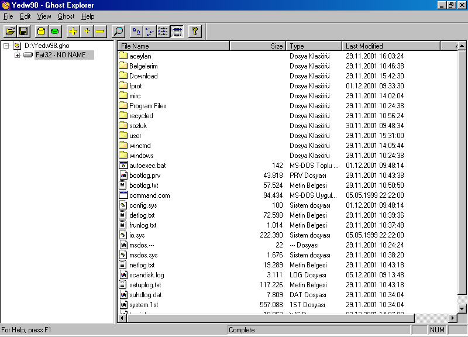This screenshot has width=468, height=337.
Task: Click the Open image file toolbar icon
Action: coord(10,32)
